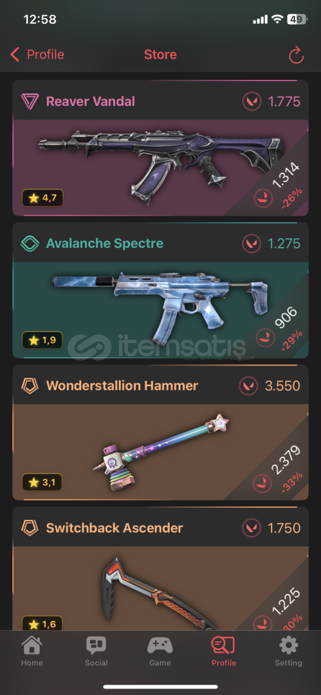321x695 pixels.
Task: Tap the Wonderstallion Hammer tier icon
Action: click(x=30, y=385)
